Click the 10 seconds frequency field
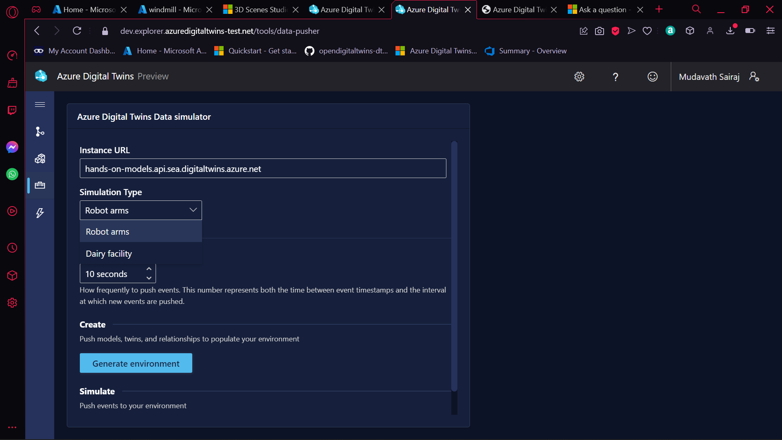782x440 pixels. pyautogui.click(x=118, y=274)
